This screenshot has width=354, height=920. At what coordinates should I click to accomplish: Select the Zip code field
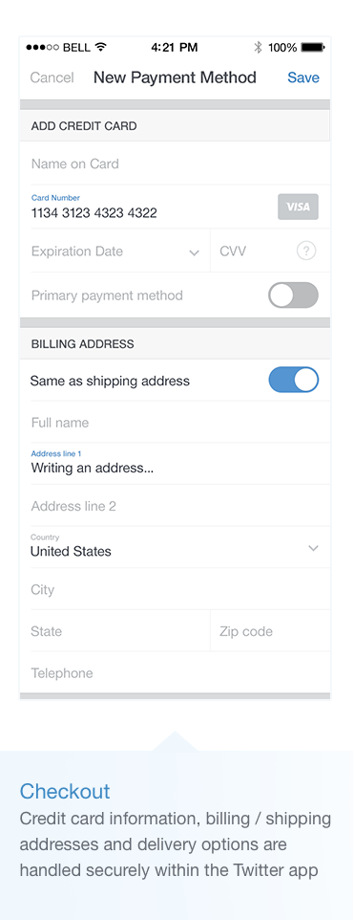pyautogui.click(x=270, y=631)
